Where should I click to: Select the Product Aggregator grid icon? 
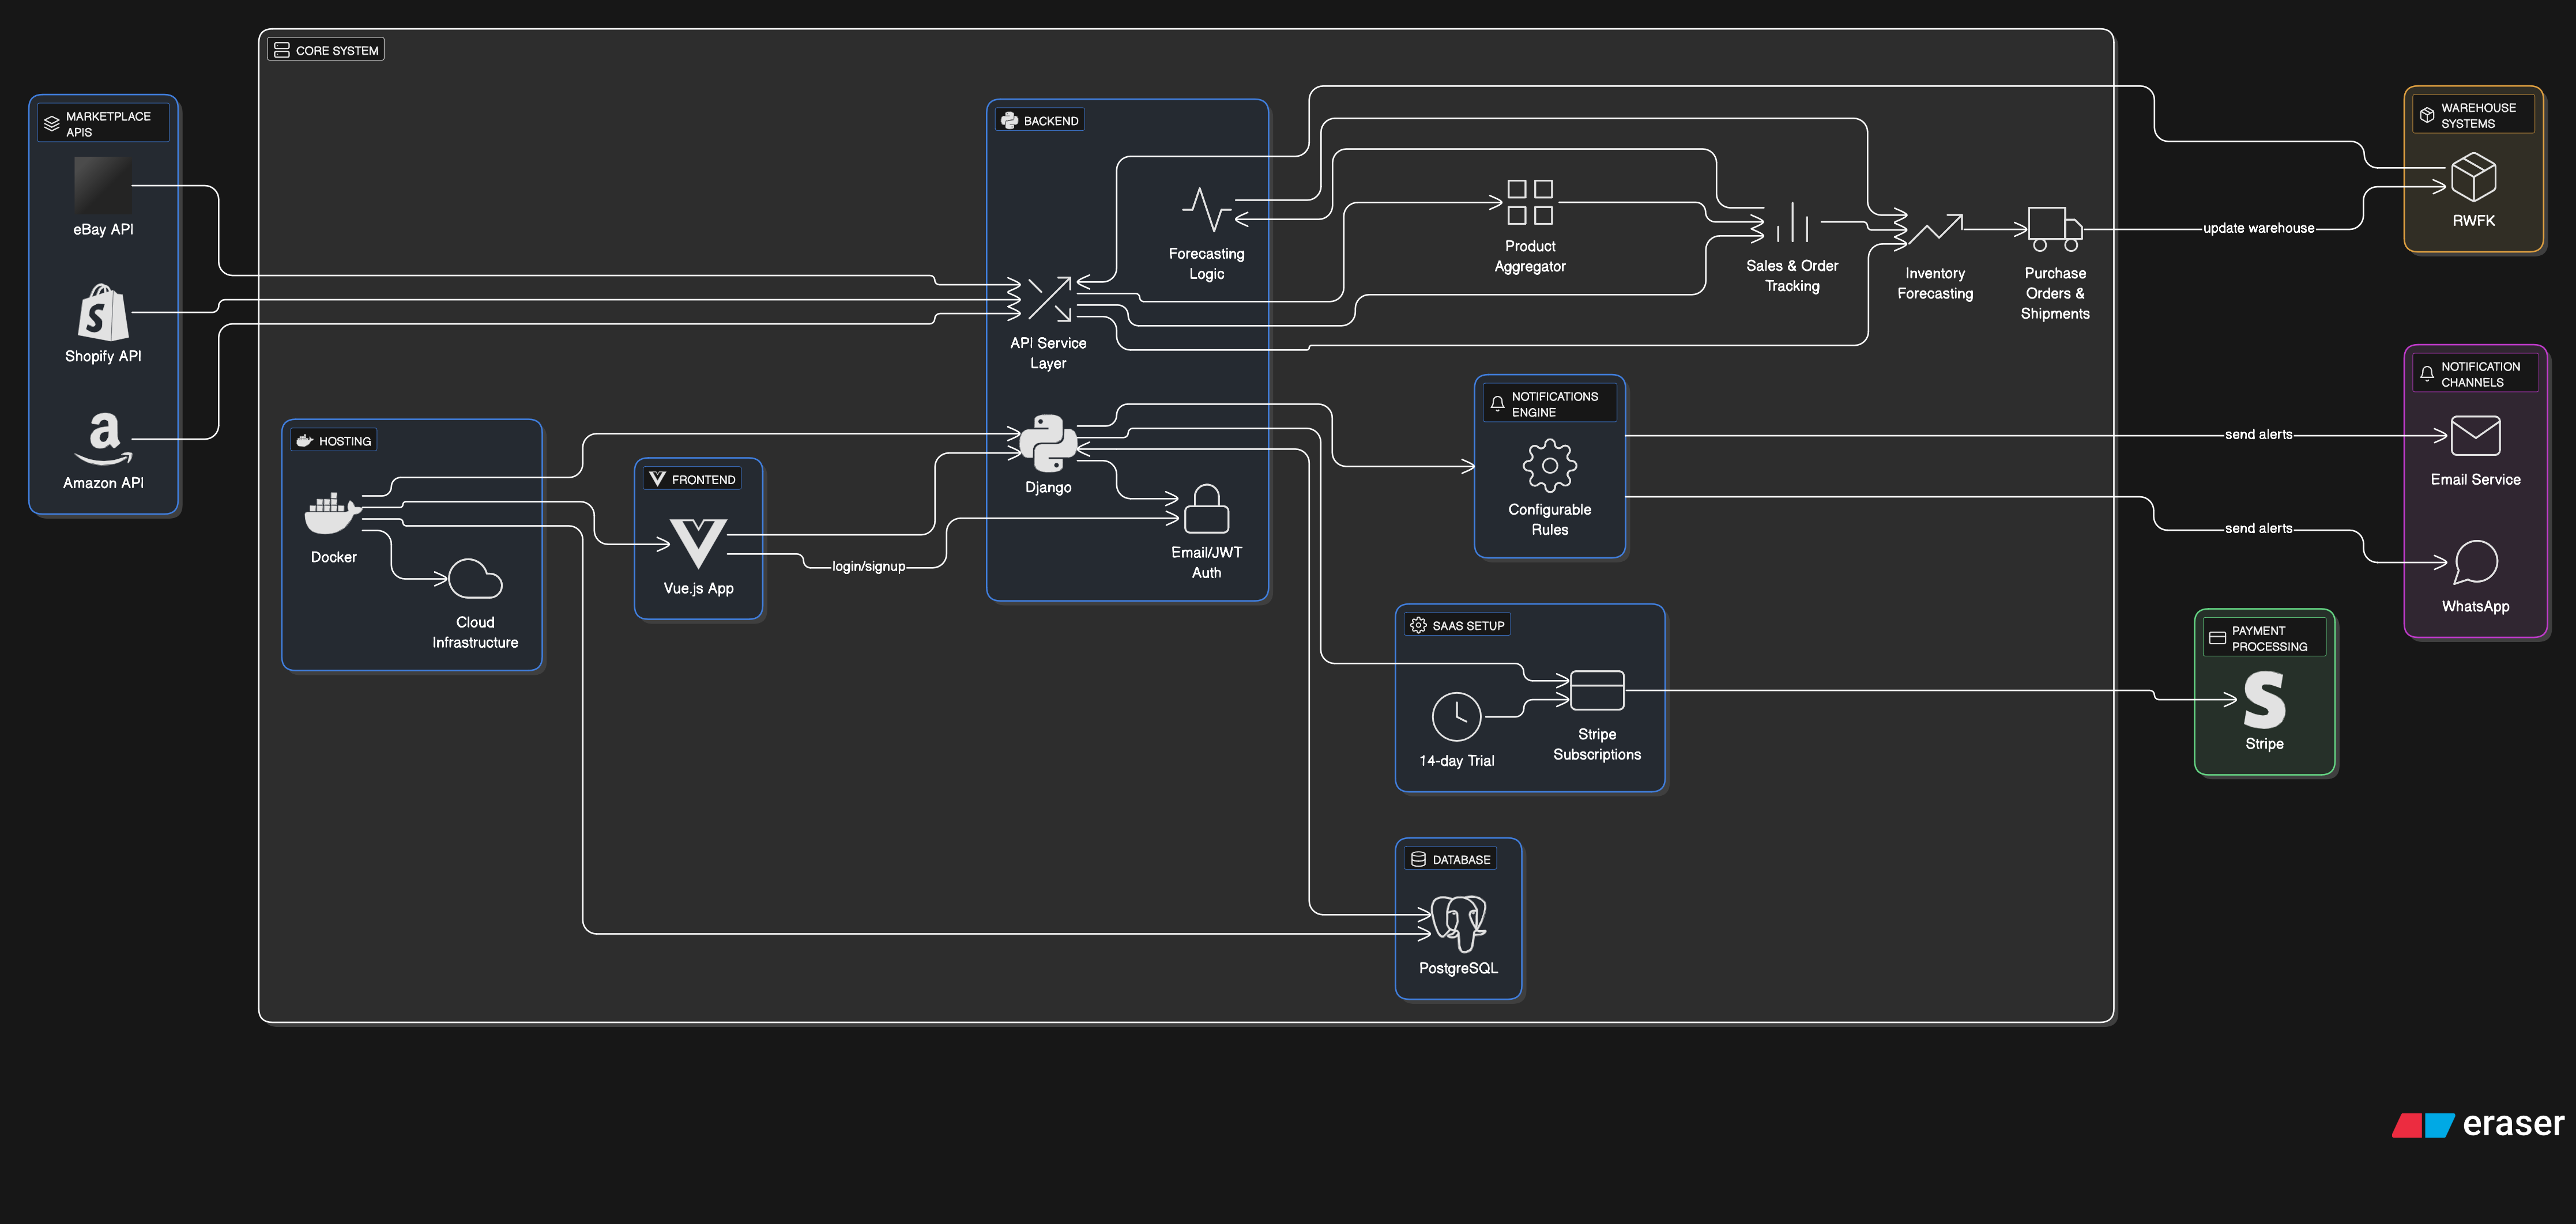coord(1529,202)
